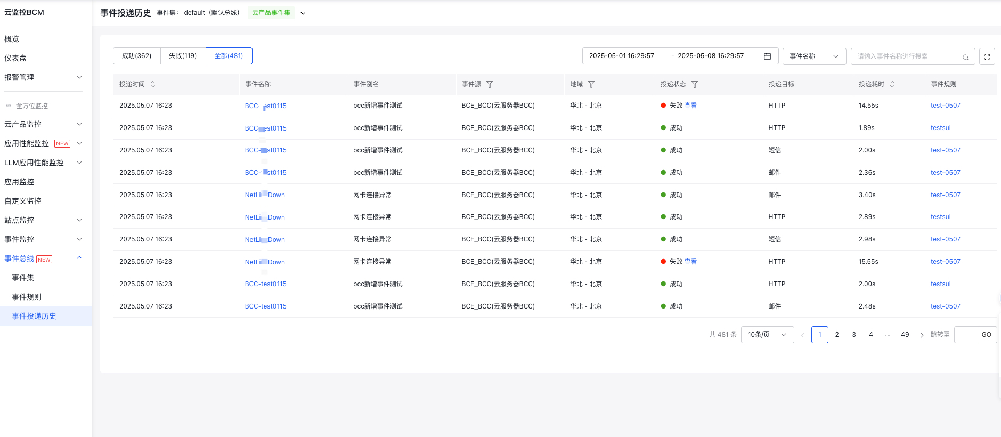Expand the 报警管理 menu
This screenshot has height=437, width=1001.
(79, 77)
